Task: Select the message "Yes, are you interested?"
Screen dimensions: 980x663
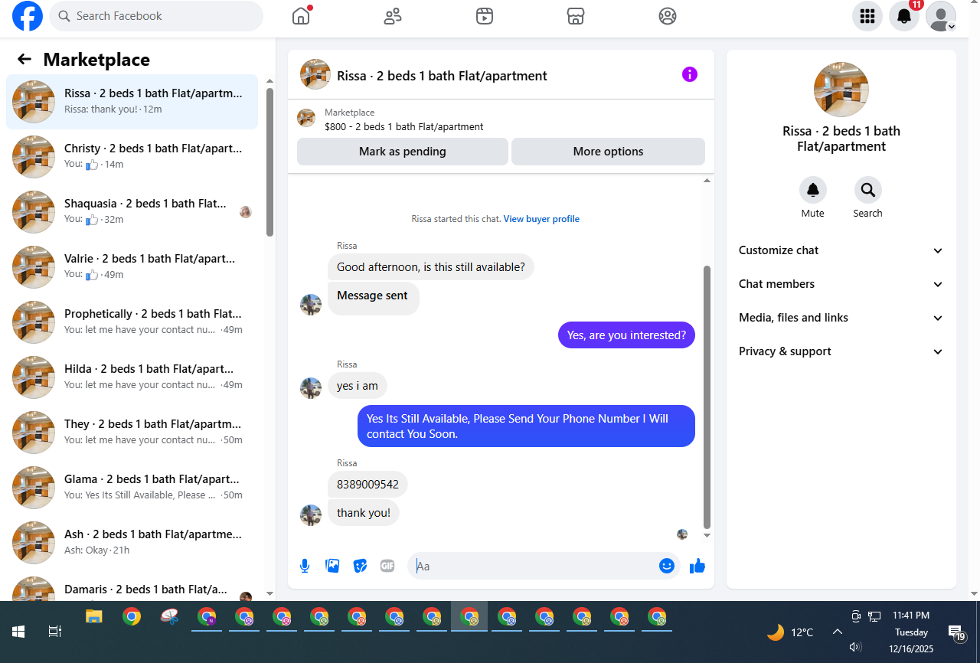Action: tap(626, 335)
